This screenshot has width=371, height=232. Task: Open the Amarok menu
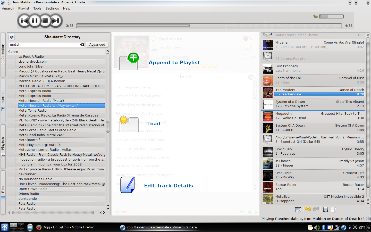pos(8,9)
